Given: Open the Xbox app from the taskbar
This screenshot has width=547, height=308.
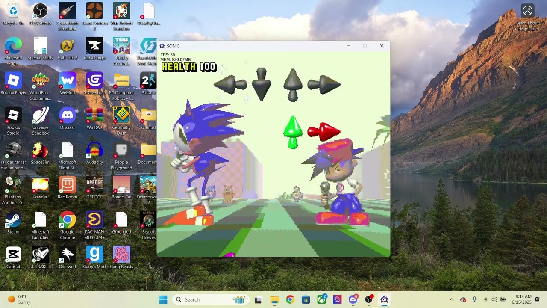Looking at the screenshot, I should click(x=321, y=299).
